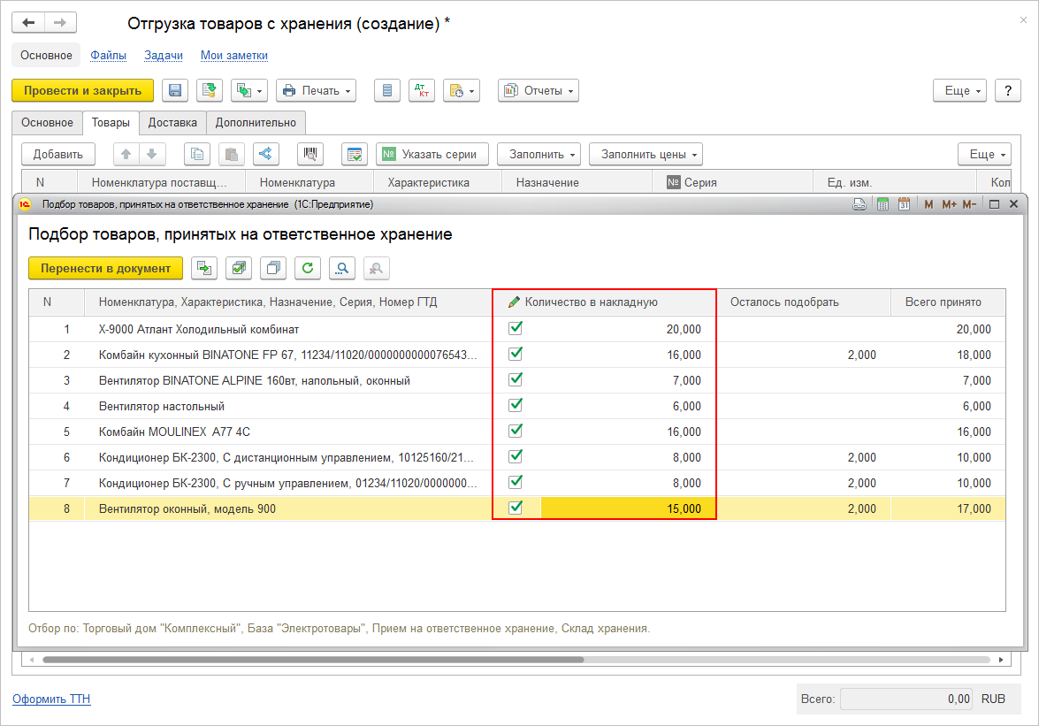The width and height of the screenshot is (1039, 726).
Task: Click the barcode search icon
Action: point(310,155)
